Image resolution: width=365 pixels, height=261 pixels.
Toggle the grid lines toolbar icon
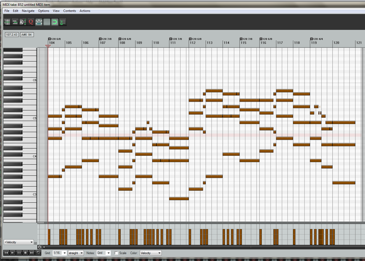[46, 22]
